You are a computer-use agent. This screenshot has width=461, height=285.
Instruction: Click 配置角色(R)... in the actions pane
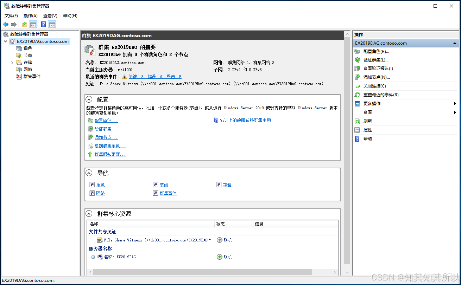376,52
